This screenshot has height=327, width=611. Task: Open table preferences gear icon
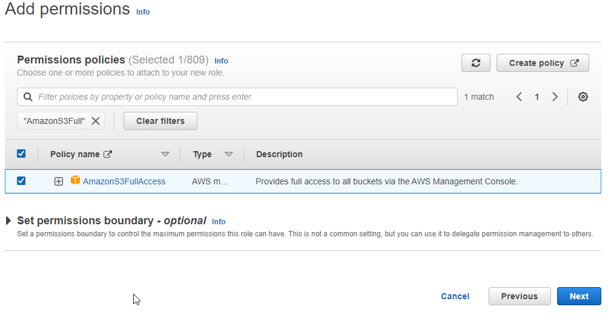[x=583, y=97]
